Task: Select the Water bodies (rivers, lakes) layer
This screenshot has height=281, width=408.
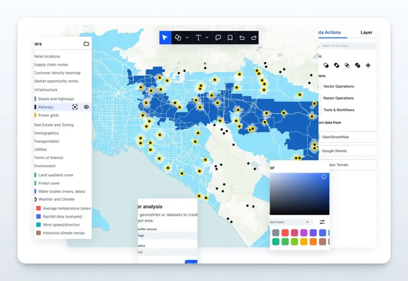Action: [63, 192]
